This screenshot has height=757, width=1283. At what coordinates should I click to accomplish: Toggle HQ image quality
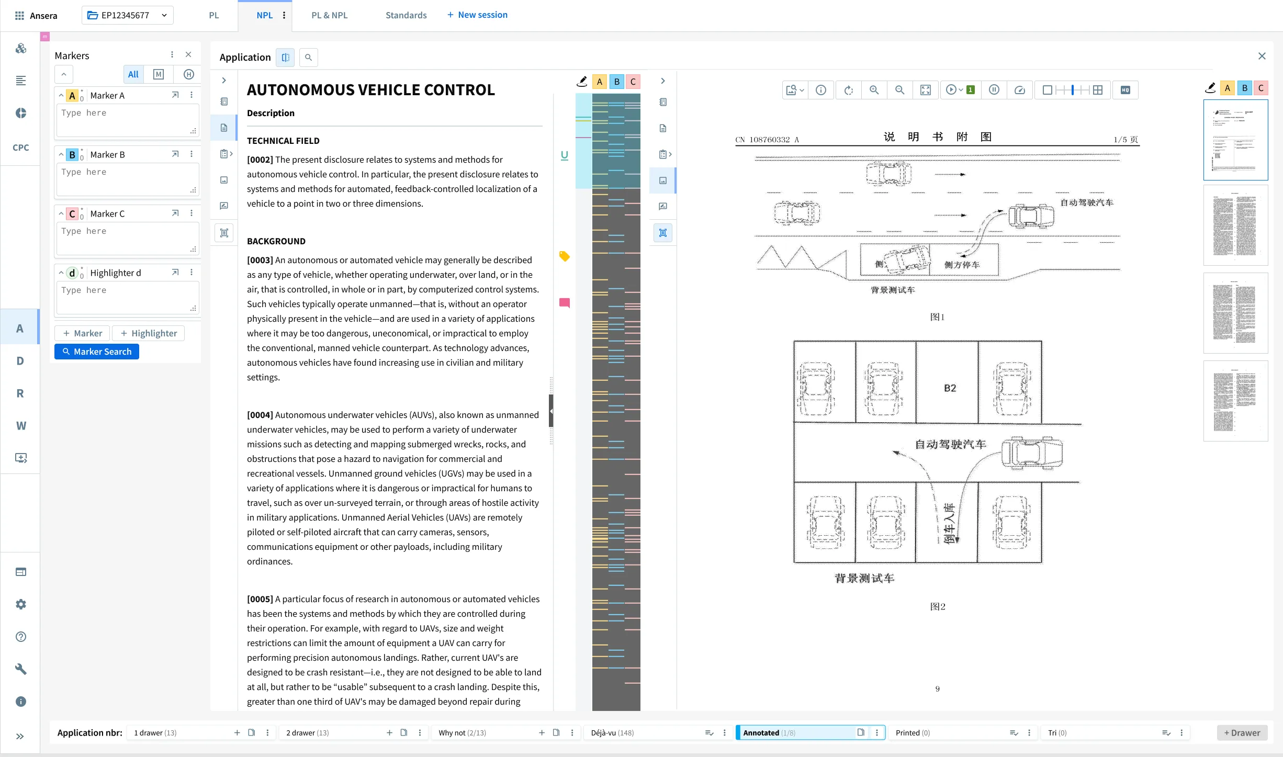click(1126, 90)
